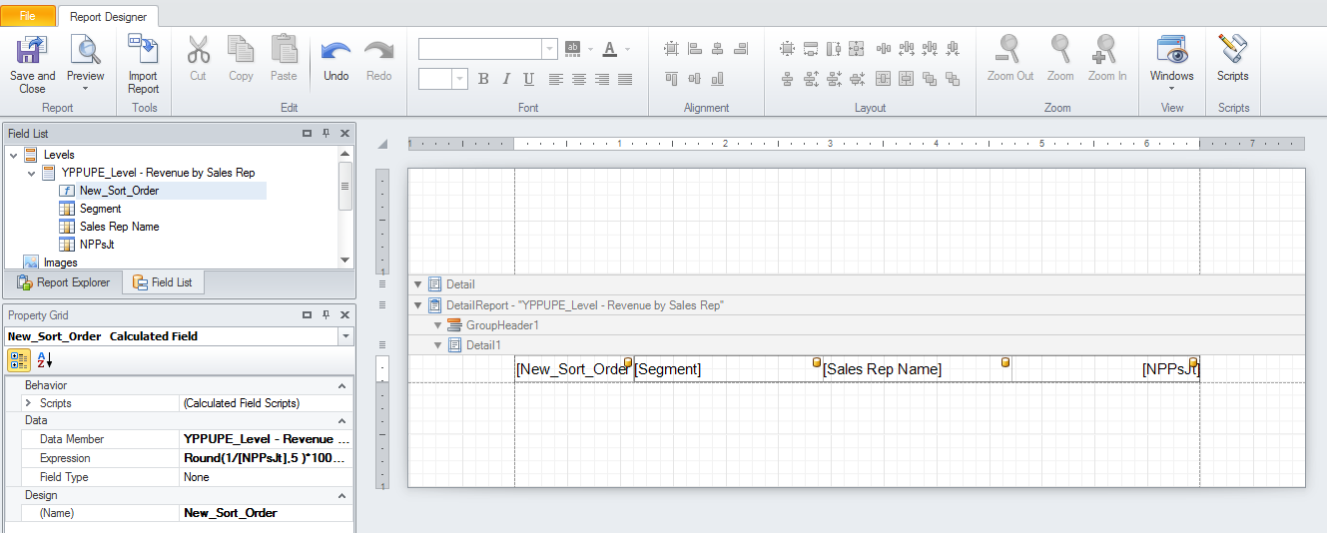Click the Expression property value field
1327x533 pixels.
point(266,458)
